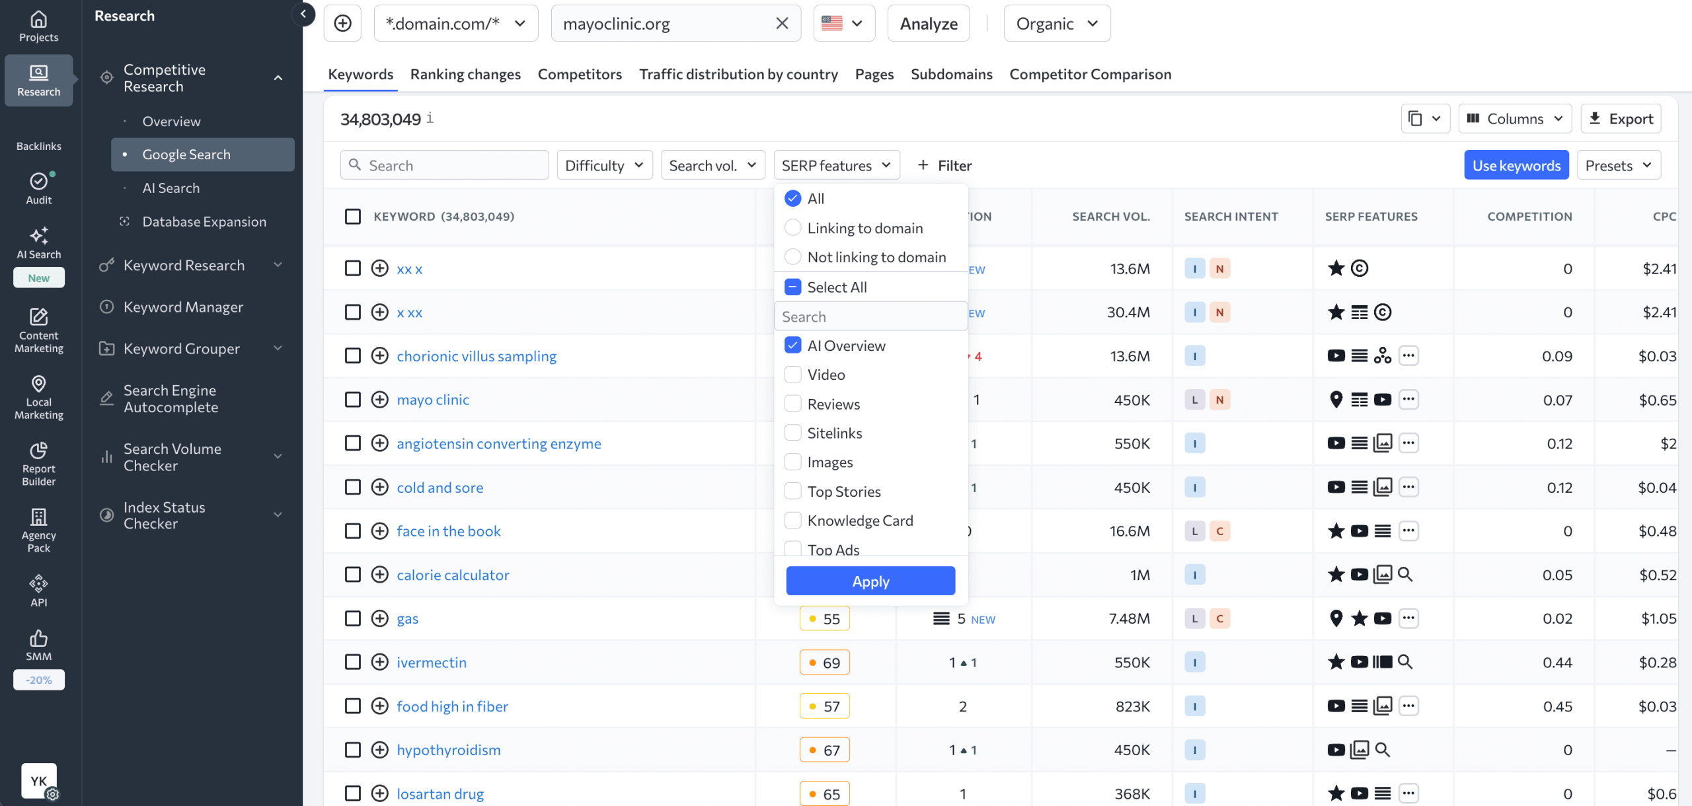
Task: Open the Difficulty filter dropdown
Action: point(604,165)
